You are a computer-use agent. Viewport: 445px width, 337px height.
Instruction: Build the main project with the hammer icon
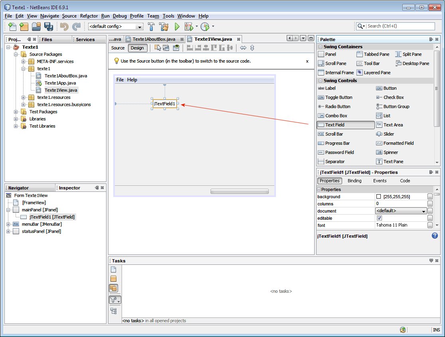(151, 26)
